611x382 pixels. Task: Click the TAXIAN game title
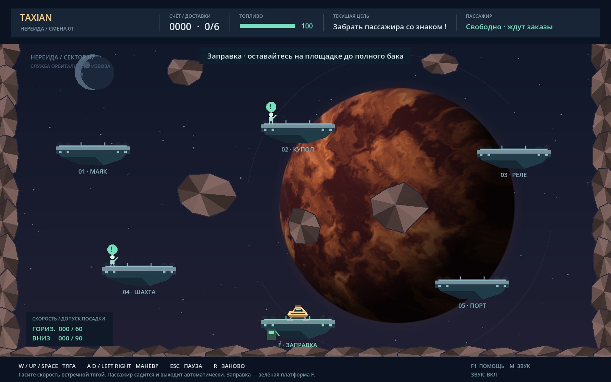pyautogui.click(x=36, y=17)
